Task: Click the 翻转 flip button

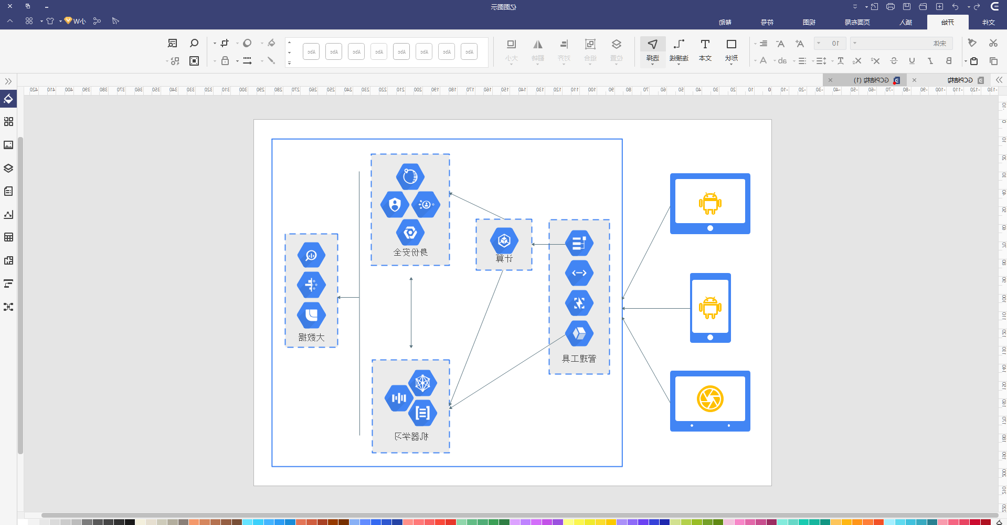Action: click(x=538, y=50)
